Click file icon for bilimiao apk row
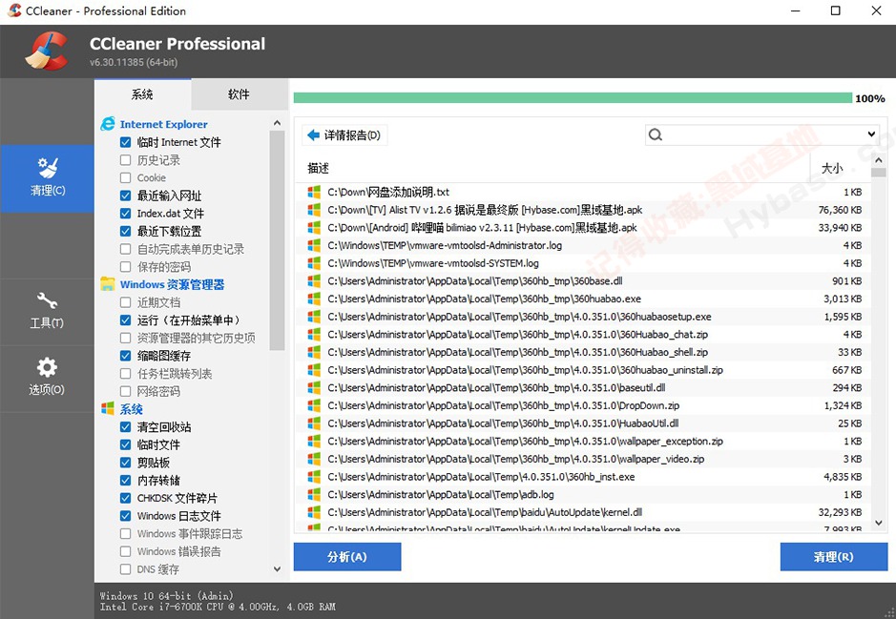The width and height of the screenshot is (896, 619). pyautogui.click(x=314, y=227)
